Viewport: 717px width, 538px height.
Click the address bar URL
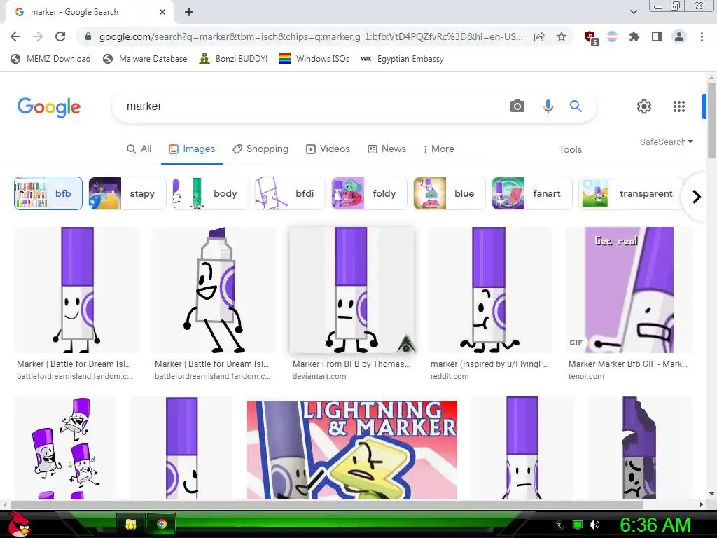(311, 36)
